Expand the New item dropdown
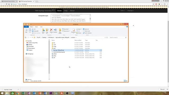 66,29
